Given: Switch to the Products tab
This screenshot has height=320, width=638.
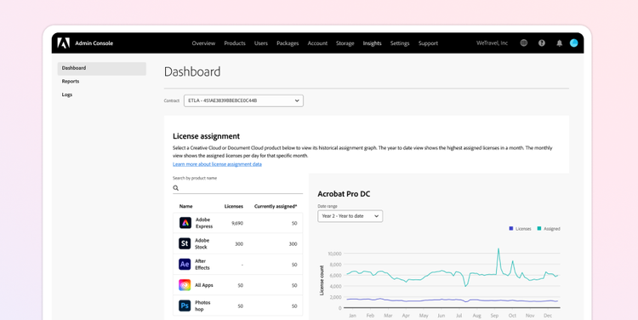Looking at the screenshot, I should (235, 43).
